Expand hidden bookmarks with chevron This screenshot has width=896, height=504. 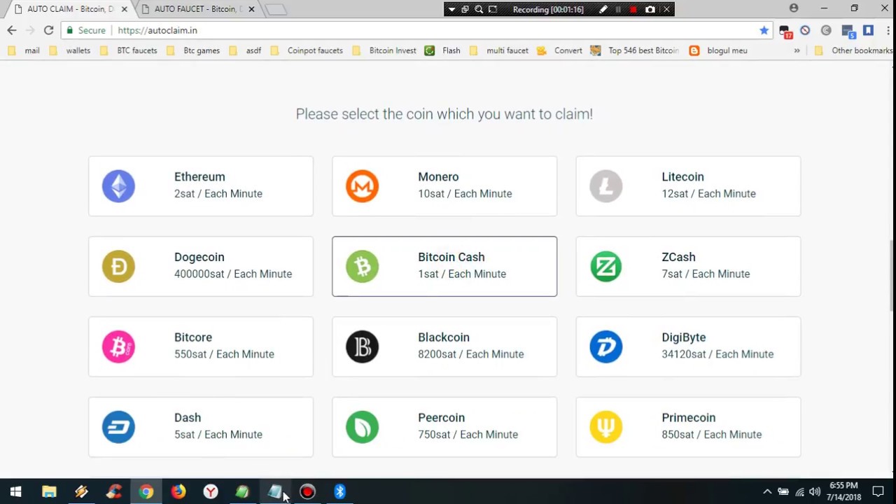[797, 50]
